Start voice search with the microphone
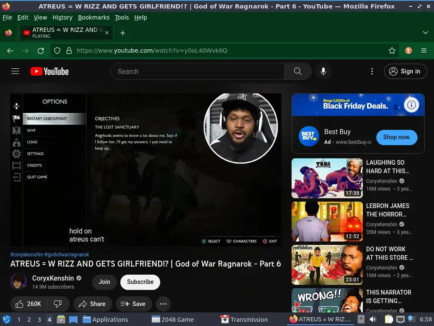The width and height of the screenshot is (434, 326). point(323,71)
